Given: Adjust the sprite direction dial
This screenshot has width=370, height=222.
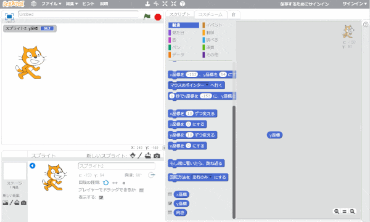Looking at the screenshot, I should point(151,175).
